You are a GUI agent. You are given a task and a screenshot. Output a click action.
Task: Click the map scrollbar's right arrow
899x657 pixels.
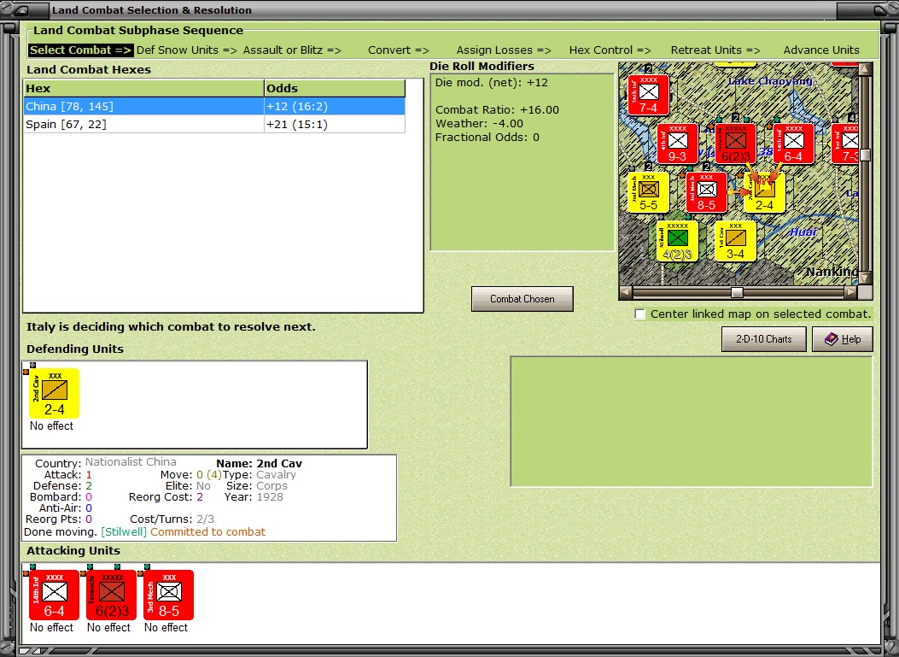coord(851,293)
